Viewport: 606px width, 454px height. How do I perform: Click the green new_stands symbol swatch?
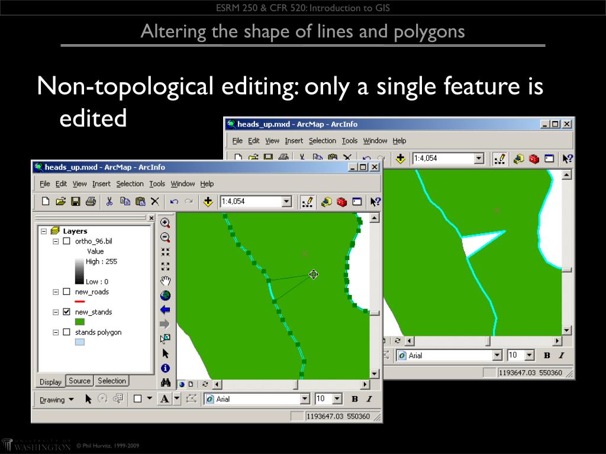tap(80, 322)
